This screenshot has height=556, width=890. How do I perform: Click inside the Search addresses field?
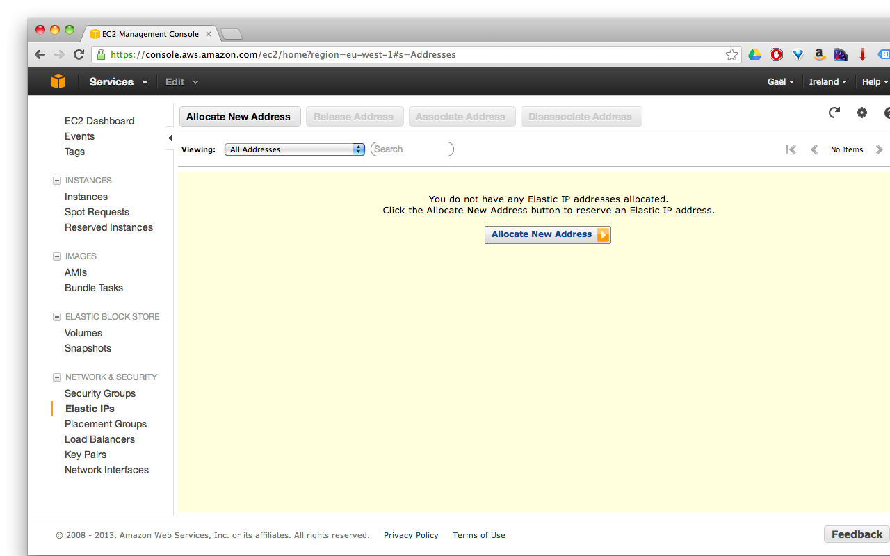(412, 149)
